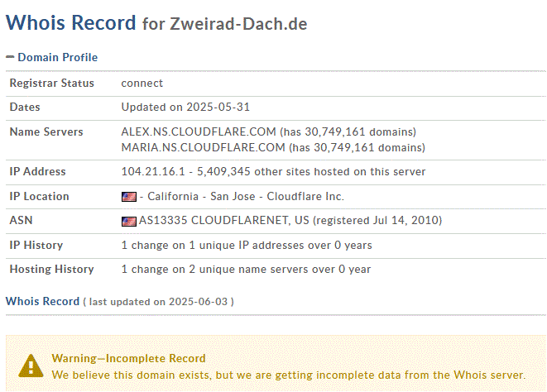Select MARIA.NS.CLOUDFLARE.COM name server text
Screen dimensions: 547x392
tap(203, 147)
